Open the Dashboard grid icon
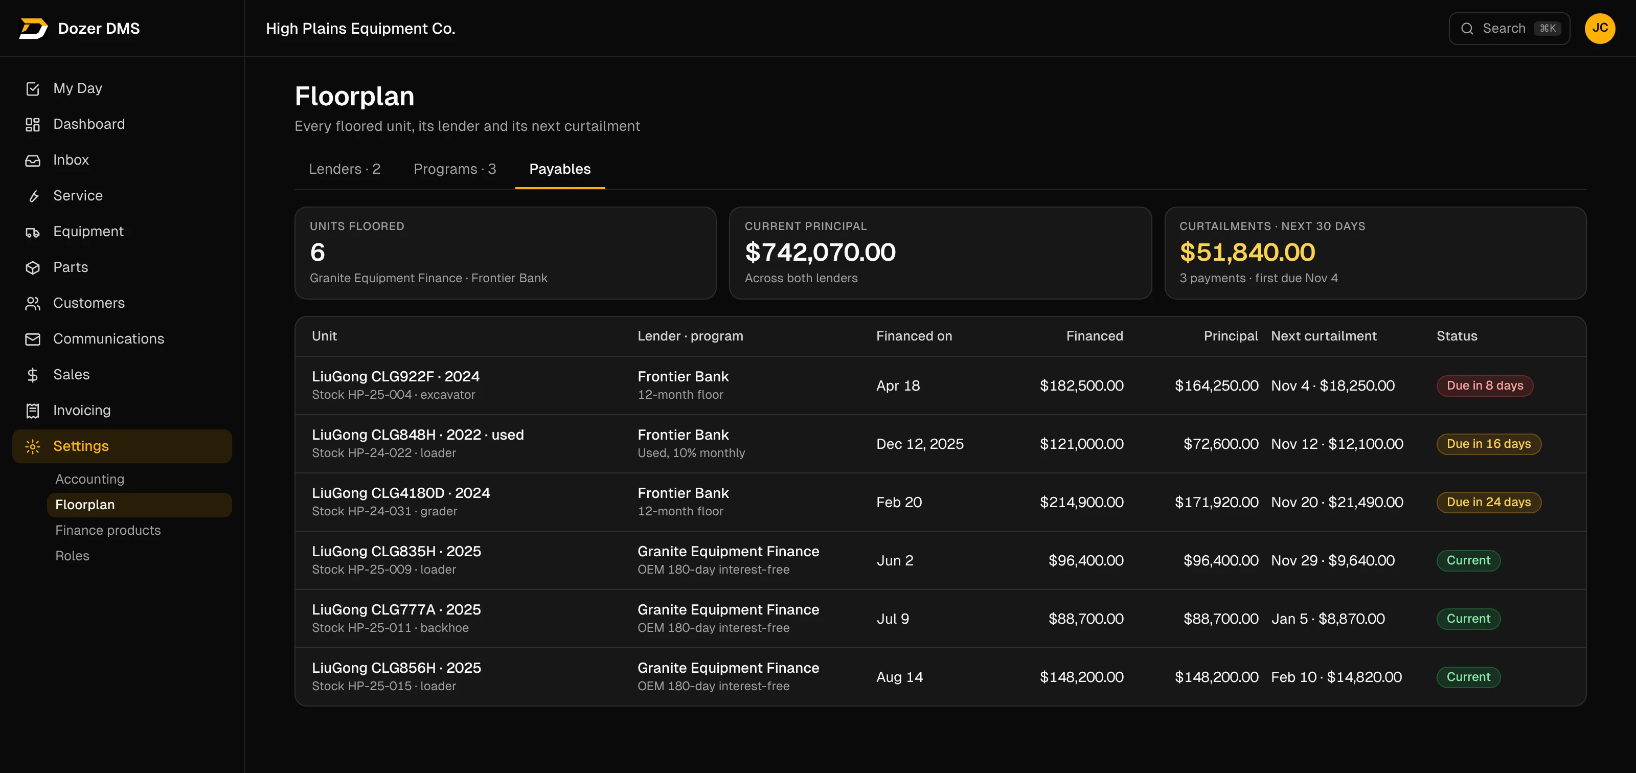The height and width of the screenshot is (773, 1636). (x=32, y=125)
